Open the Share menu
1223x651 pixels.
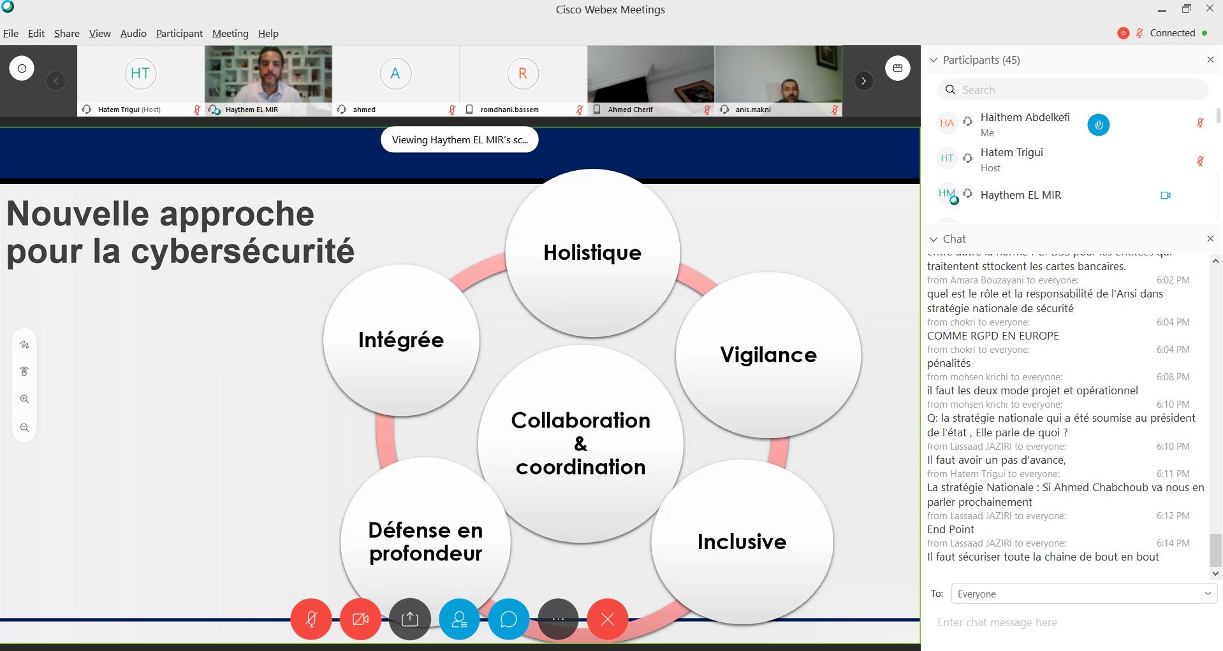(x=66, y=33)
